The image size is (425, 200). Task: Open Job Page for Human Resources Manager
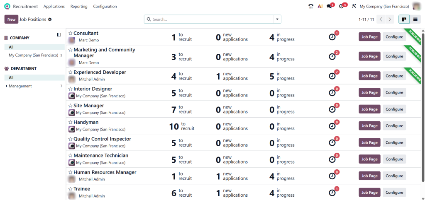click(x=369, y=176)
